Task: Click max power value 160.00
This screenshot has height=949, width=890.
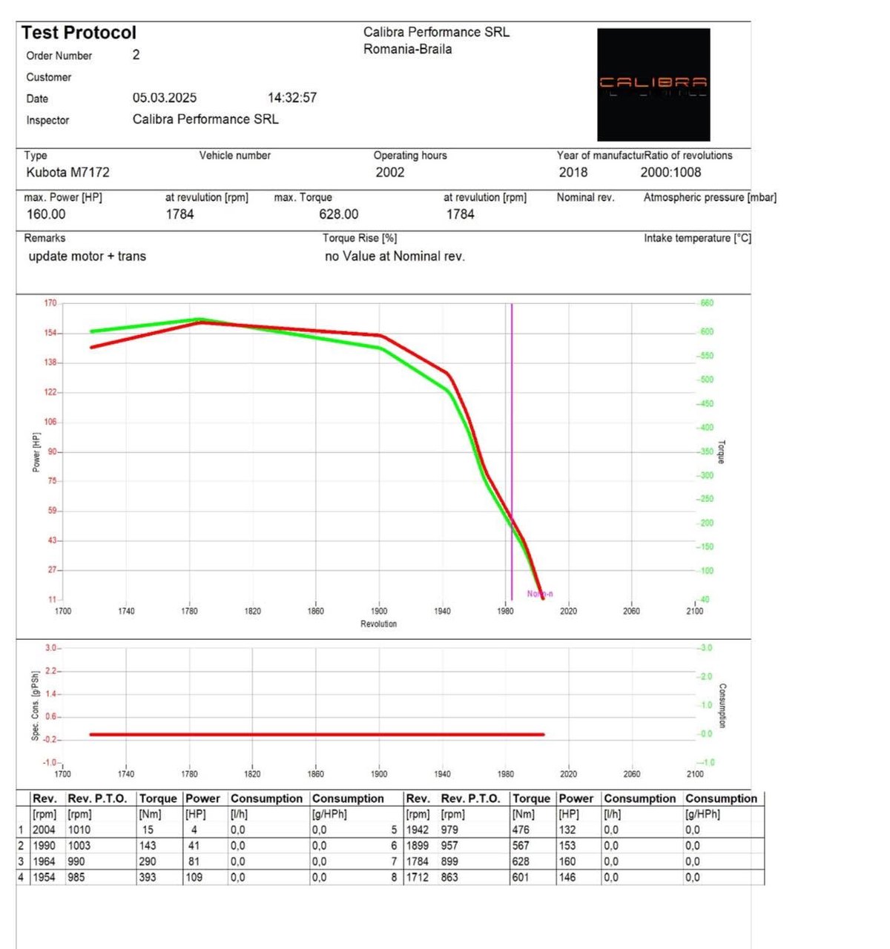Action: click(x=46, y=214)
